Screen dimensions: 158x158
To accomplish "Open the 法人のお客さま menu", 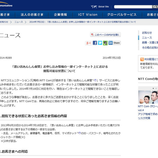I will pos(32,14).
